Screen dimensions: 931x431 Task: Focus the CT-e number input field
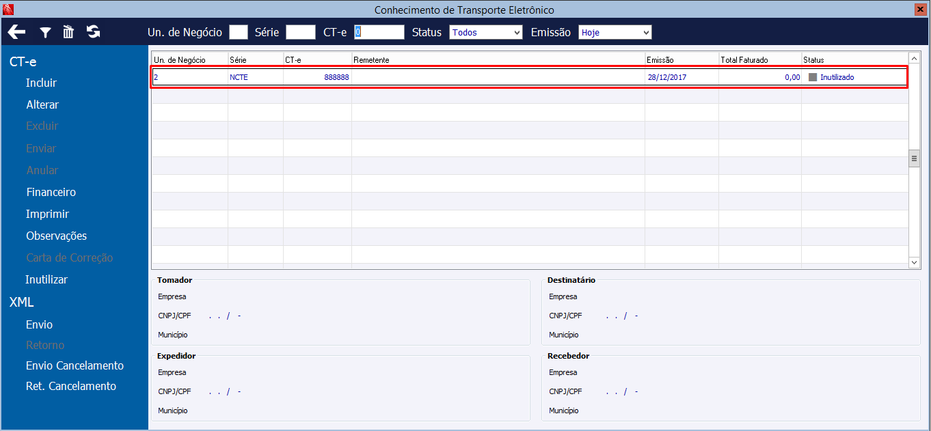pos(379,32)
